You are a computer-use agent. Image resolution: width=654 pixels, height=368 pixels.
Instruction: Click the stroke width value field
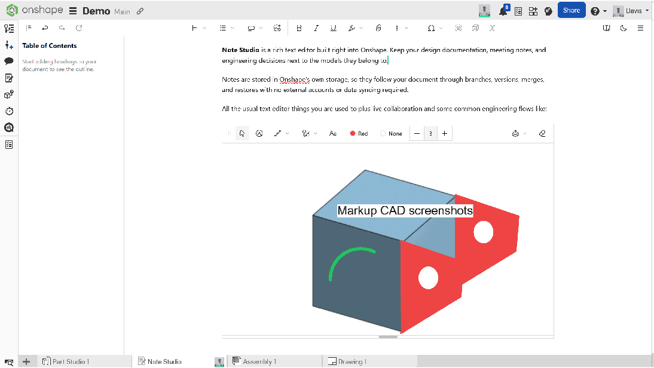(430, 133)
